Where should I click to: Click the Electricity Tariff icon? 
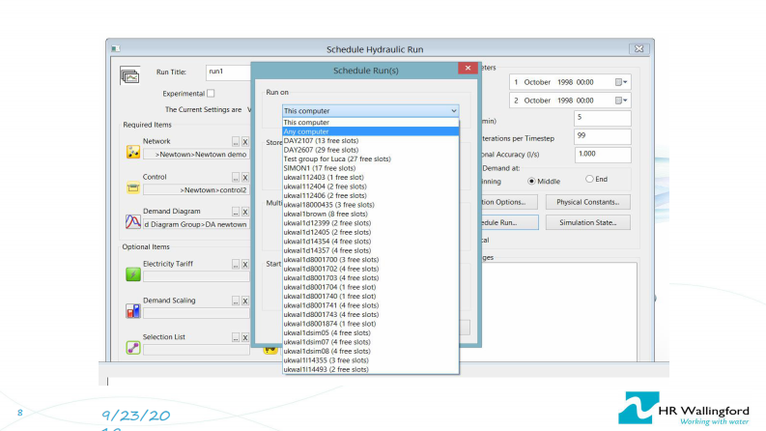132,274
